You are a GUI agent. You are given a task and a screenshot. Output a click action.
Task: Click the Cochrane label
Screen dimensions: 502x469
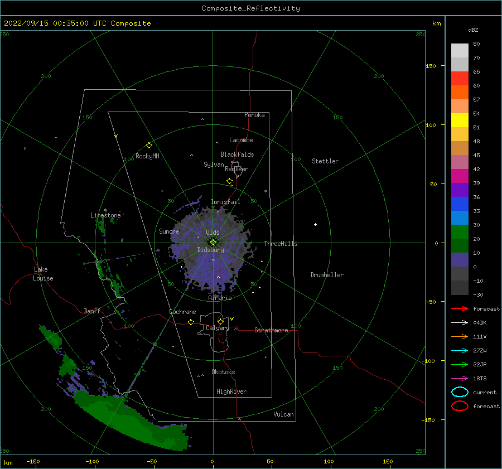pyautogui.click(x=182, y=312)
